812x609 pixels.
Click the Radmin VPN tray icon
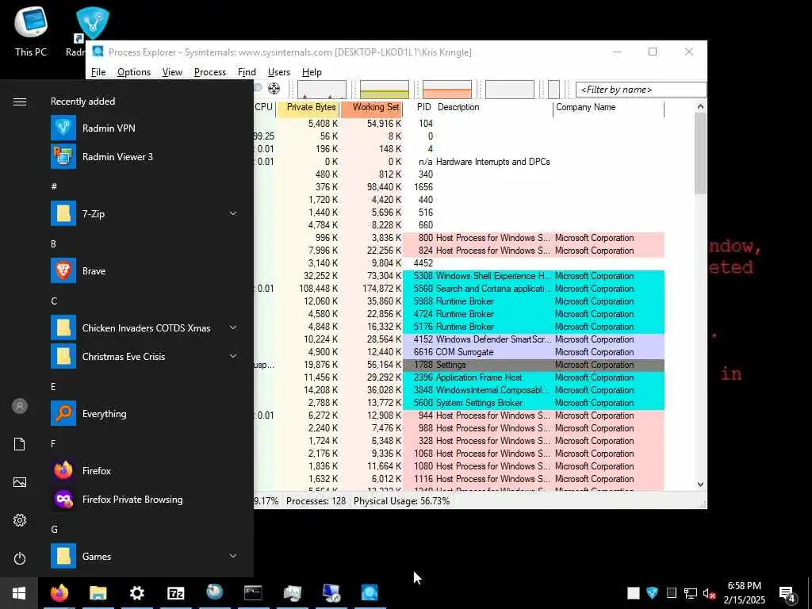652,593
